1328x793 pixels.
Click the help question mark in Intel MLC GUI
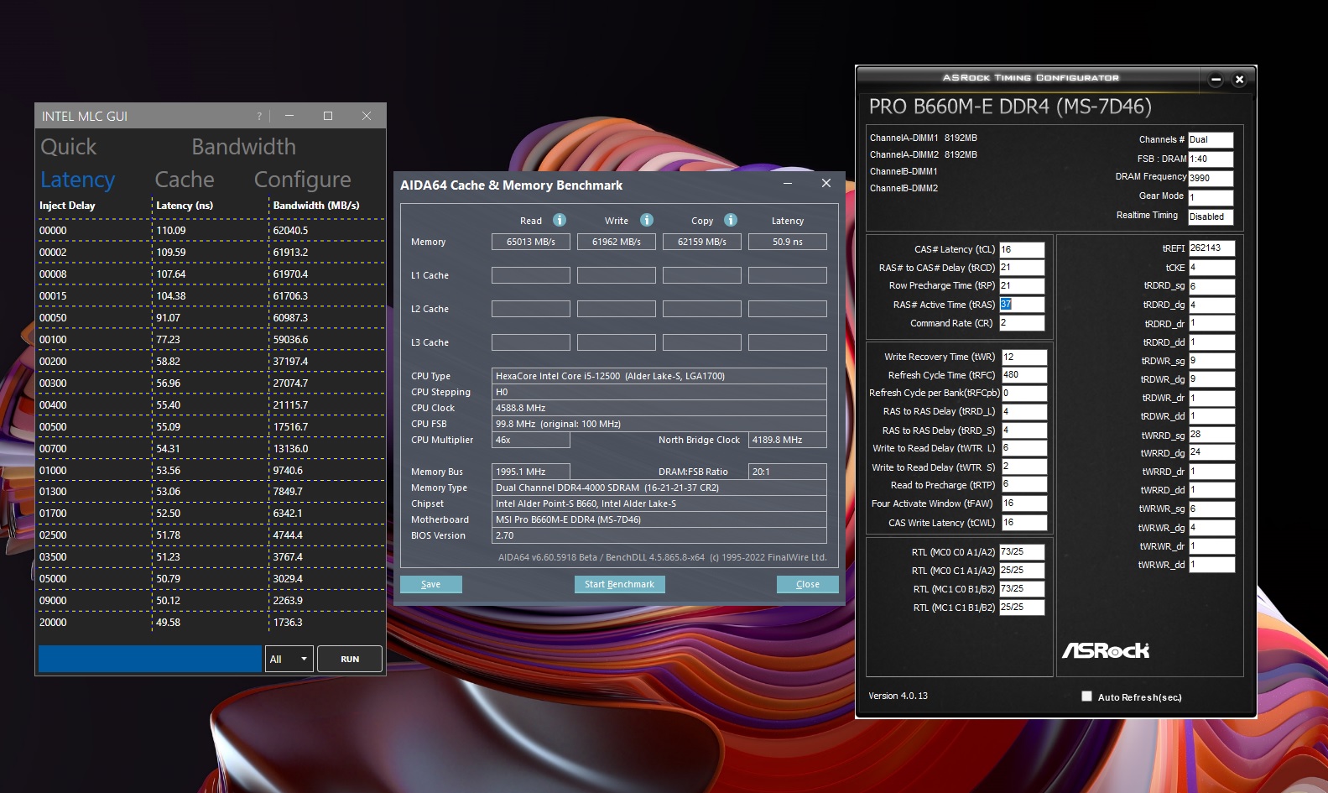click(x=259, y=117)
